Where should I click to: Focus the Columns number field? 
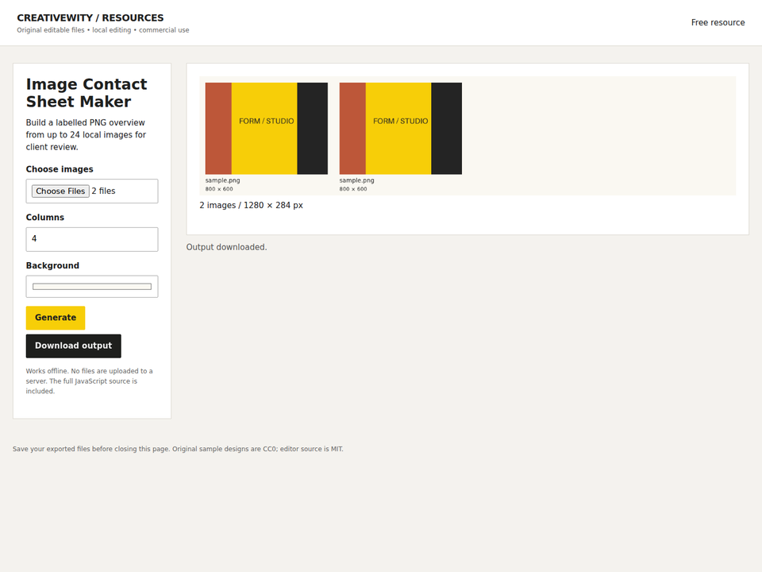click(x=92, y=239)
